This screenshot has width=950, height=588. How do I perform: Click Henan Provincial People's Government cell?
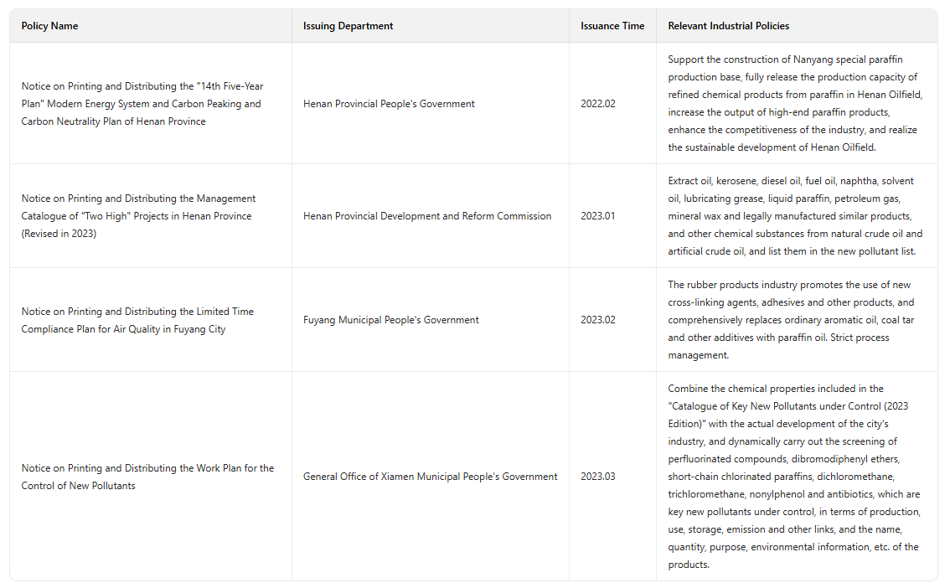[389, 104]
